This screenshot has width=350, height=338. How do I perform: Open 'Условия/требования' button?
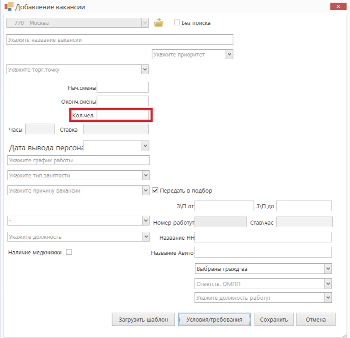214,319
